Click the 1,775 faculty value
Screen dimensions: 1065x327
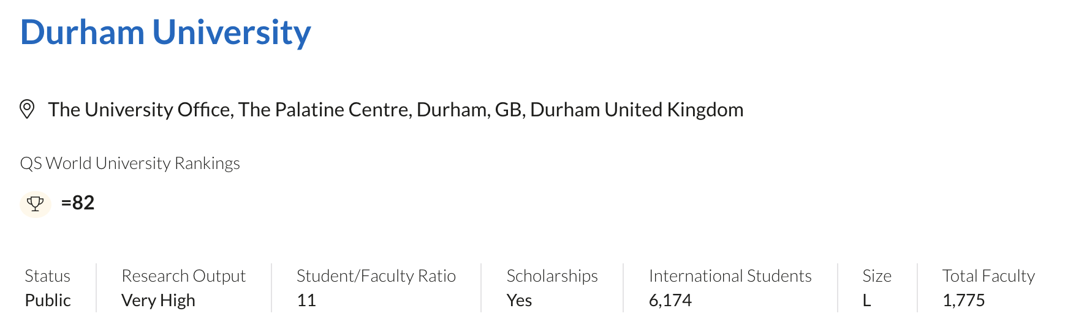(963, 301)
